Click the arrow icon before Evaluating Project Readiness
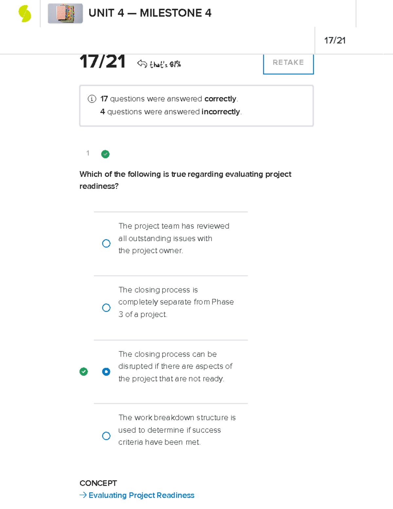Viewport: 393px width, 509px height. point(83,495)
